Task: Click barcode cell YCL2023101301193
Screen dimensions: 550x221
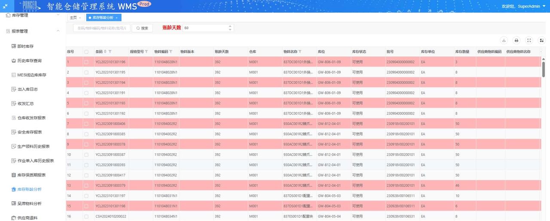Action: click(110, 103)
